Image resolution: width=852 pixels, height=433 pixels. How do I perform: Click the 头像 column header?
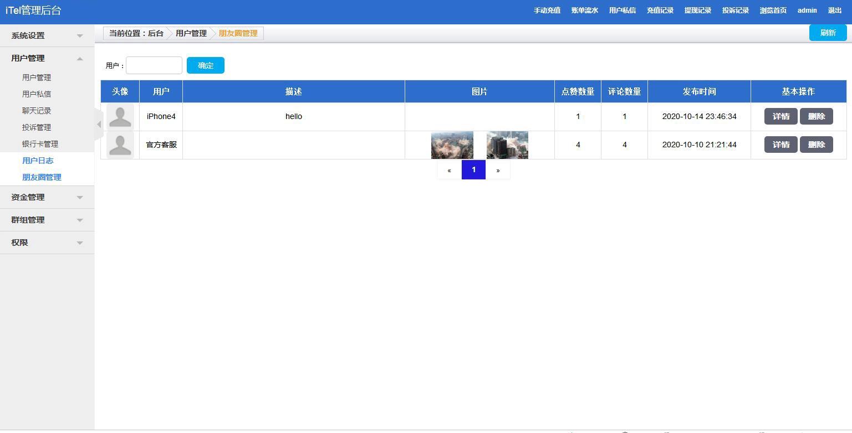[120, 91]
